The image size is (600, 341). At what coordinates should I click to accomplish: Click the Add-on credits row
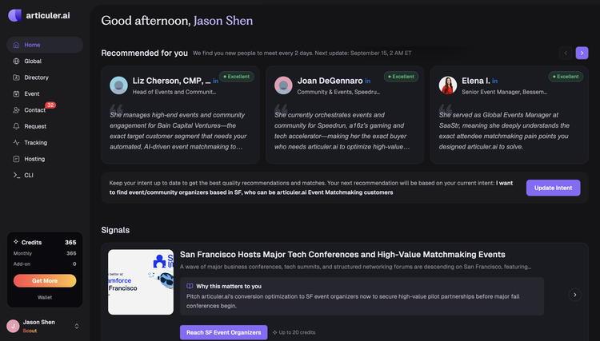click(45, 264)
